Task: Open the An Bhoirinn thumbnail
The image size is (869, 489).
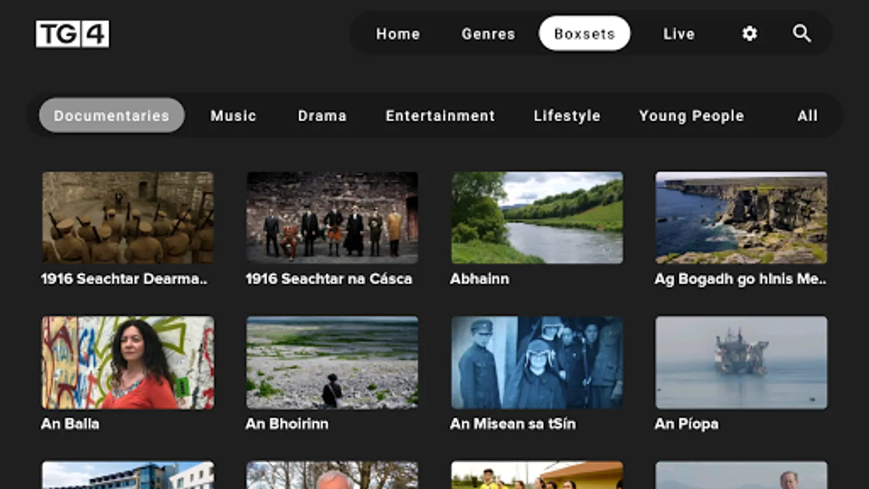Action: 332,362
